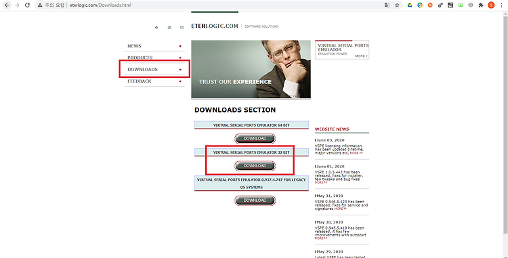Open the translate page icon

(387, 5)
